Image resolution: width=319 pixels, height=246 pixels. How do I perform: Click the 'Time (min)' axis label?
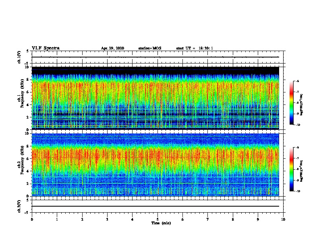161,223
